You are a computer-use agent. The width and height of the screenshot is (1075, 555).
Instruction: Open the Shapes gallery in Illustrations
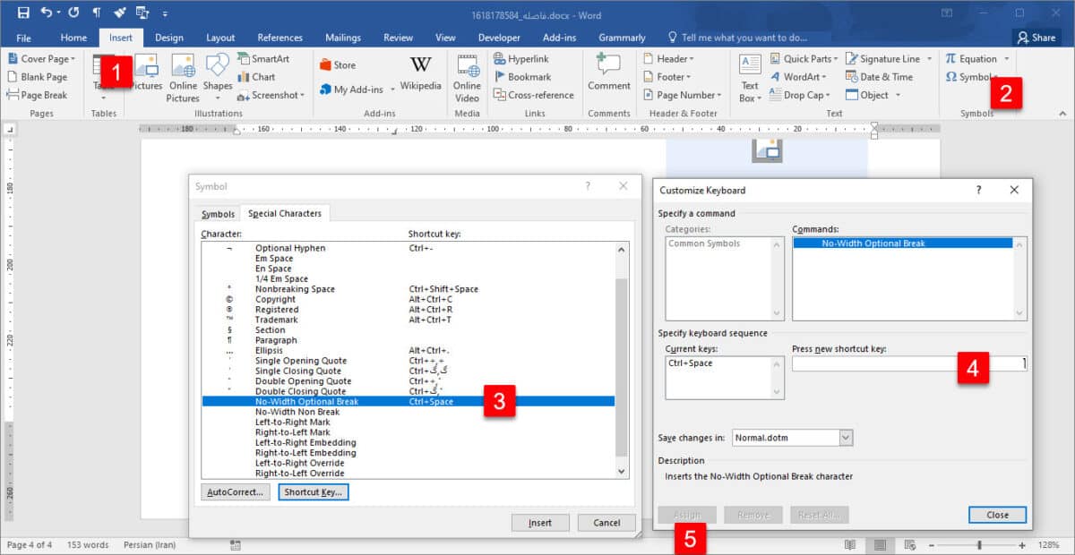coord(218,75)
